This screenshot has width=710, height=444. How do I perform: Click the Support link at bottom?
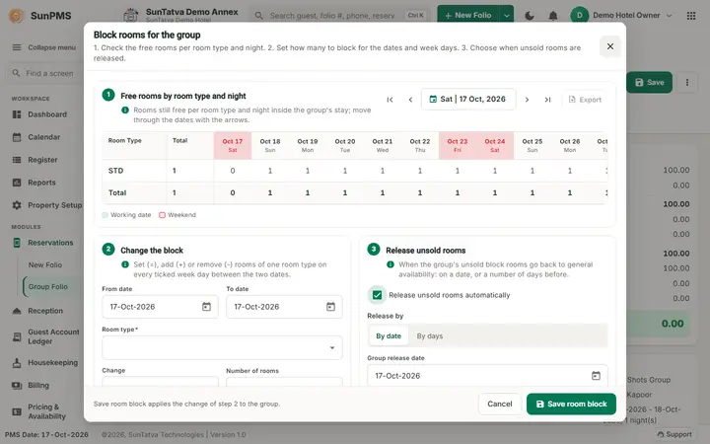[x=674, y=434]
